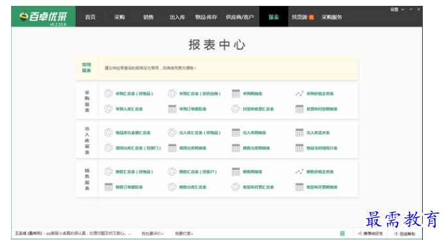
Task: Go to the 首页 tab
Action: coord(90,17)
